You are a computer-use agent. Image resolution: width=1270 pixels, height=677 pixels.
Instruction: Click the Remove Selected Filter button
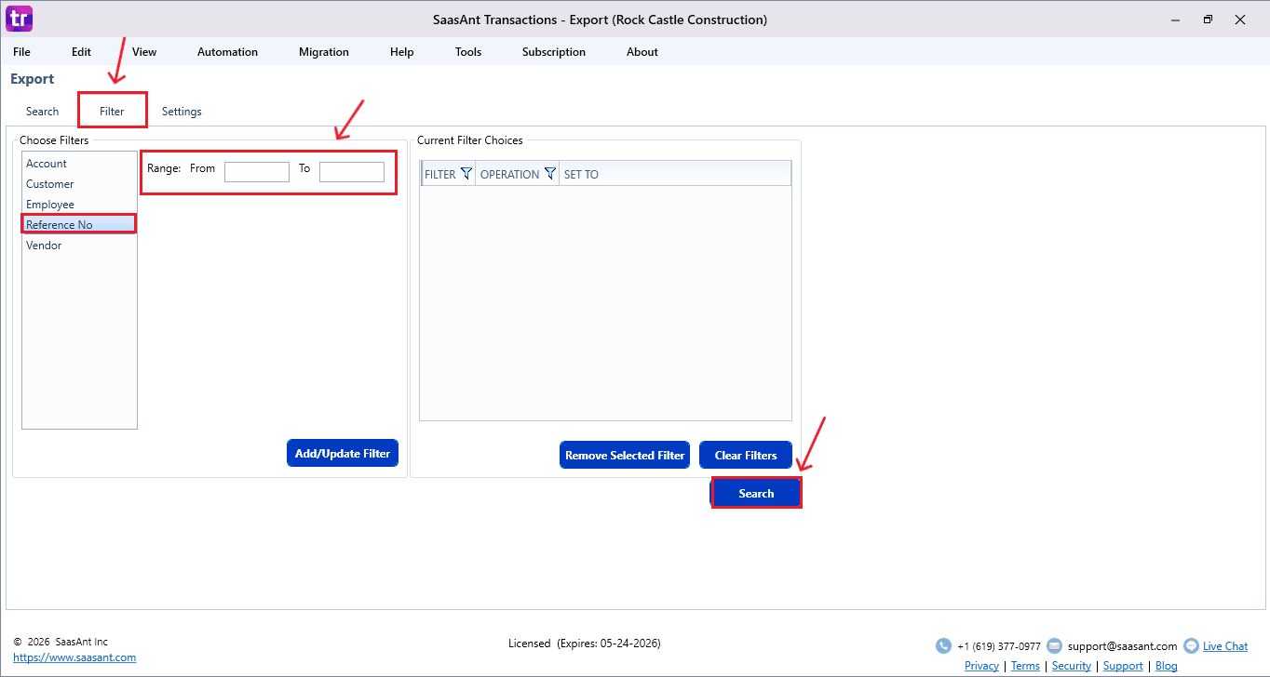point(625,455)
